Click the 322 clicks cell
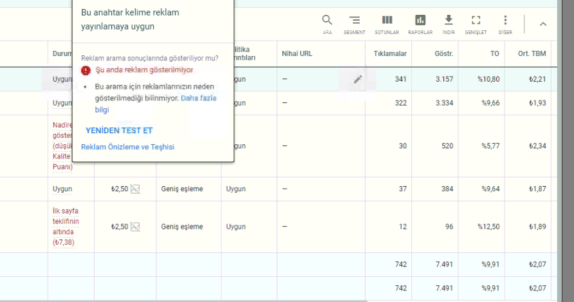574x302 pixels. pos(400,103)
